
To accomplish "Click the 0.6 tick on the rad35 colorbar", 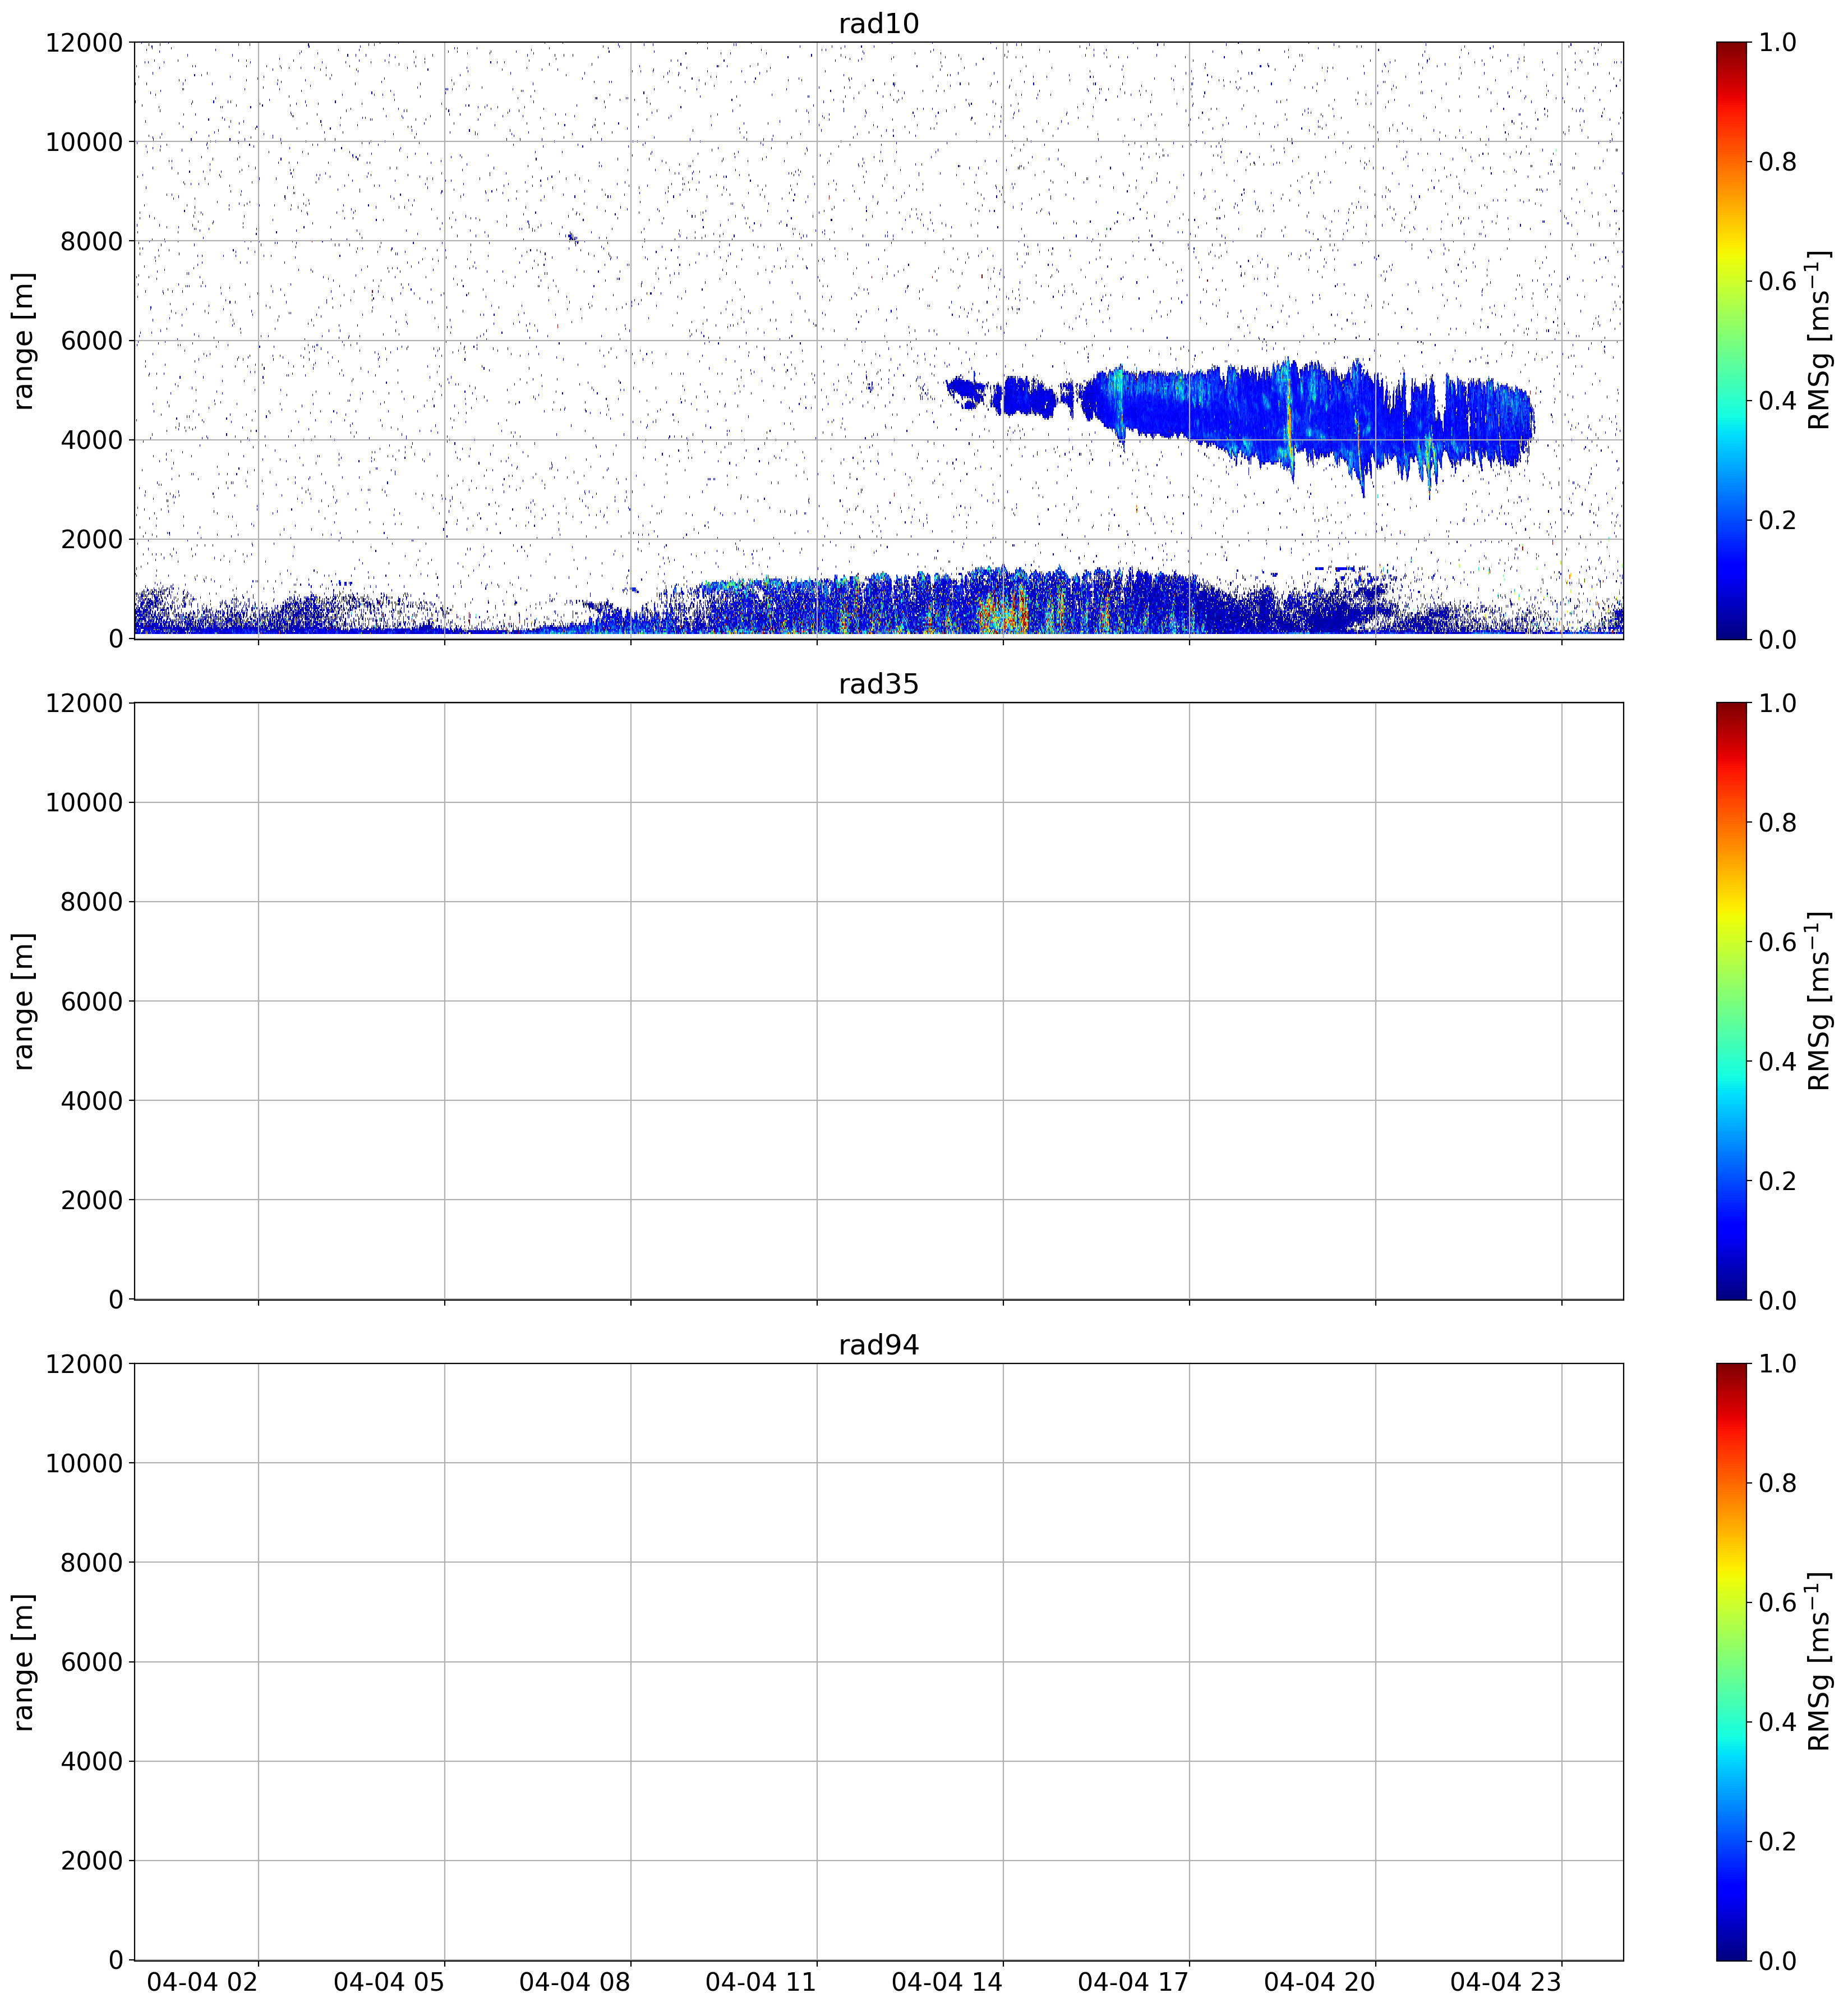I will coord(1777,943).
